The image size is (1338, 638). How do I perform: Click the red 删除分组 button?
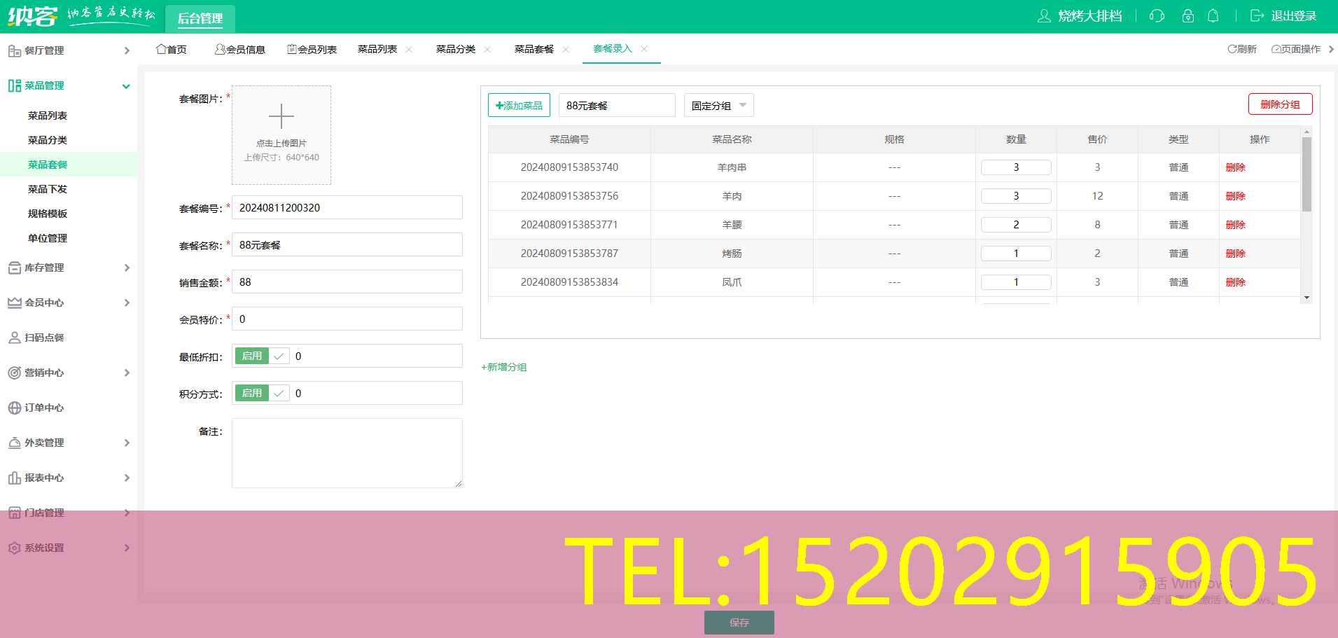tap(1280, 104)
